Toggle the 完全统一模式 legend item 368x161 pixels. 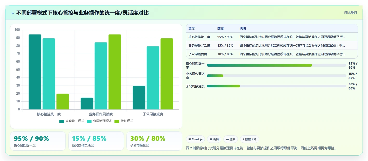coord(72,121)
